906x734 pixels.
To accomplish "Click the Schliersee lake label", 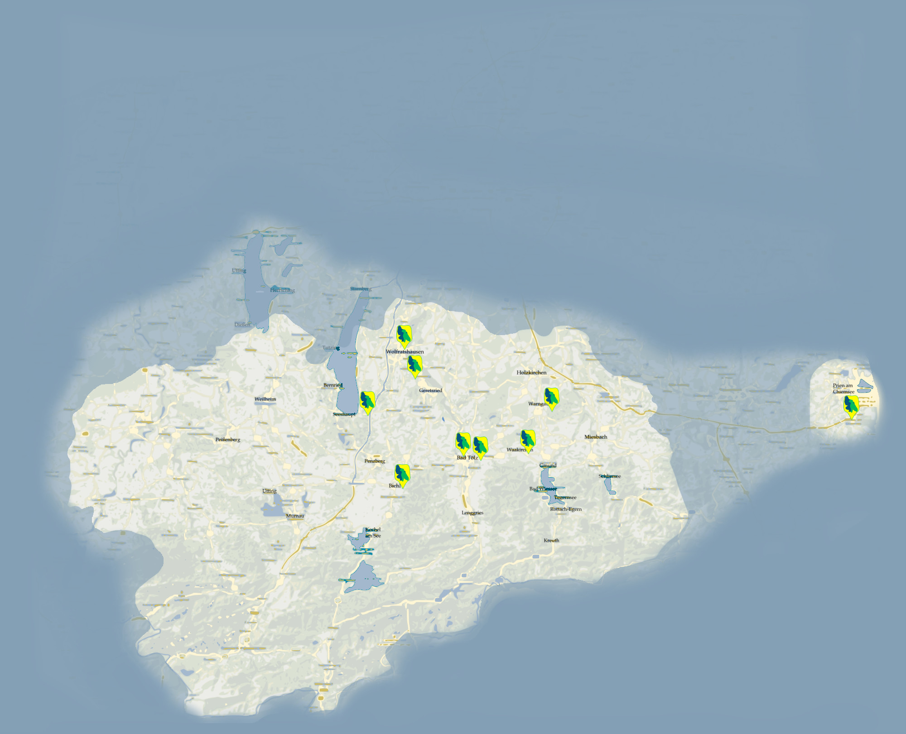I will tap(609, 476).
